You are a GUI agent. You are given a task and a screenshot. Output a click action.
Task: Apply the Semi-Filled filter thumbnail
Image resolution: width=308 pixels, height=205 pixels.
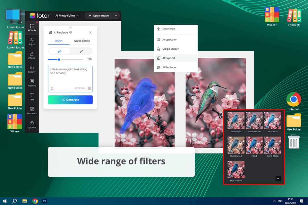pyautogui.click(x=272, y=145)
